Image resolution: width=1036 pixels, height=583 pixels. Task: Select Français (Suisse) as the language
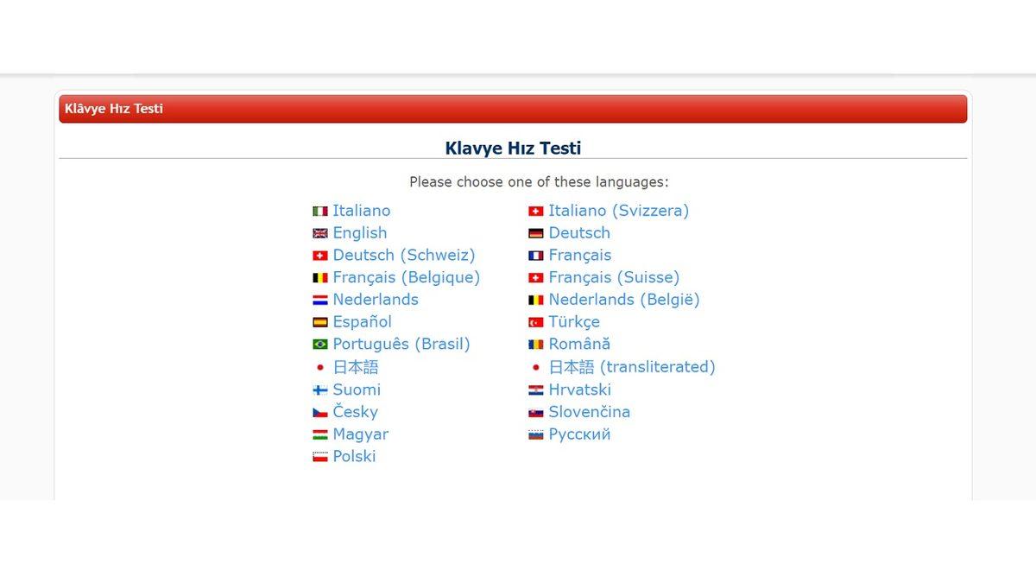point(614,277)
